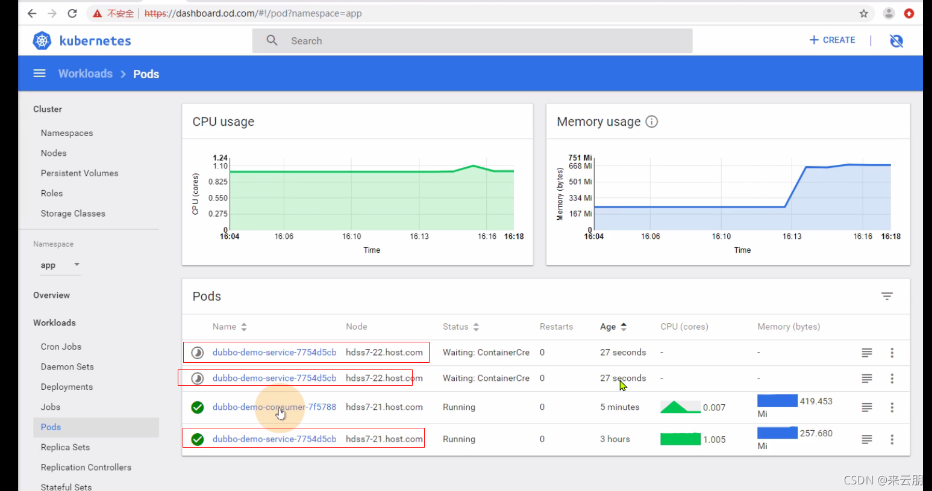Open Cron Jobs in the sidebar
The height and width of the screenshot is (491, 932).
(x=61, y=347)
